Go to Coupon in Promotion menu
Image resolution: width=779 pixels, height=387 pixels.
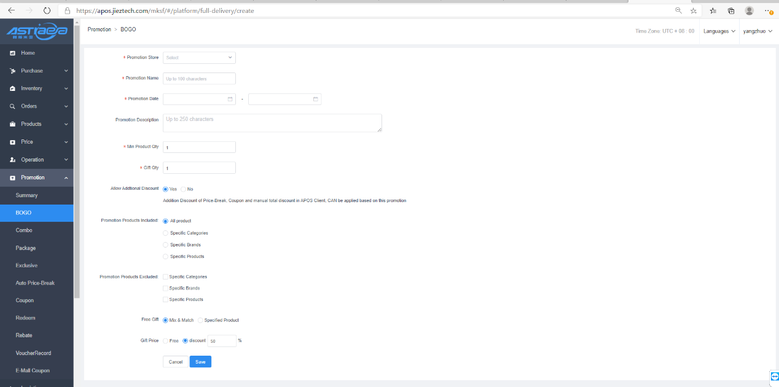tap(25, 300)
